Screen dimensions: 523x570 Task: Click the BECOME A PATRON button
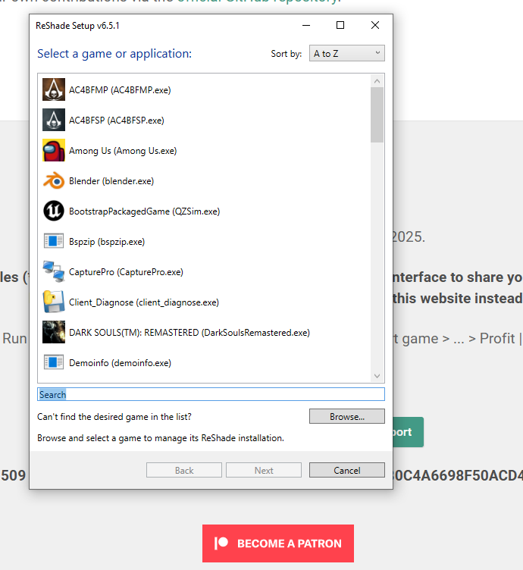(278, 543)
